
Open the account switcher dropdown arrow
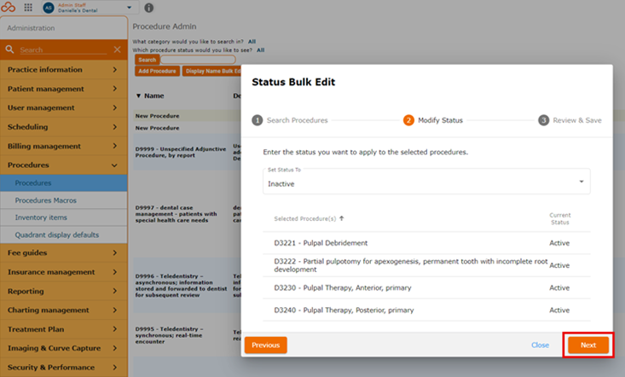(x=129, y=8)
